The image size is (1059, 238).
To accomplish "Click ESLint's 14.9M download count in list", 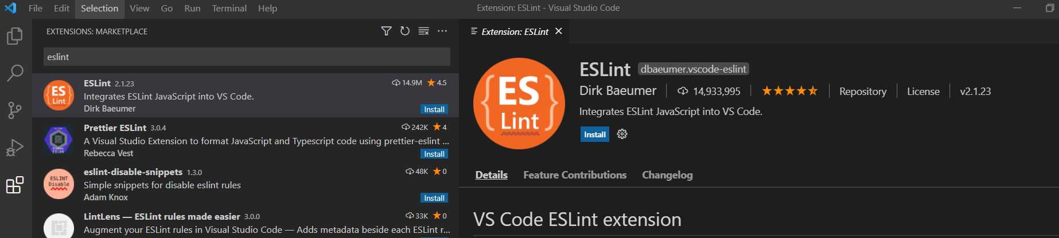I will coord(407,83).
